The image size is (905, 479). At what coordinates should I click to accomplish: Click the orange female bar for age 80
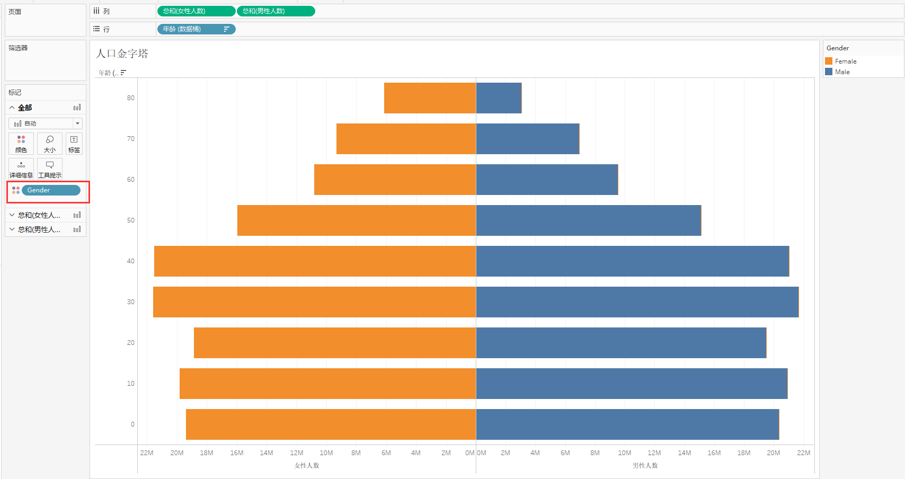point(430,98)
